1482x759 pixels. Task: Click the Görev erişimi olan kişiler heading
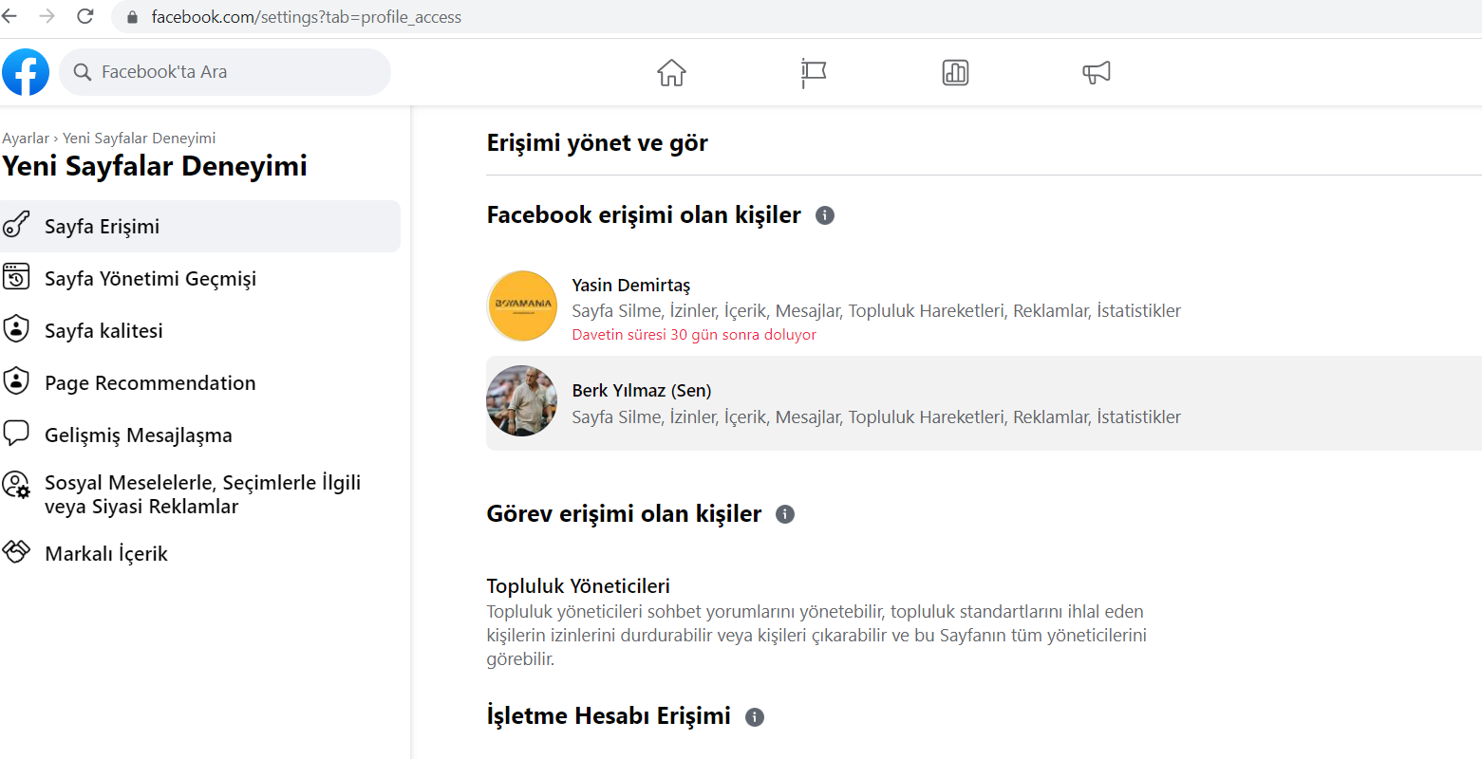click(624, 514)
